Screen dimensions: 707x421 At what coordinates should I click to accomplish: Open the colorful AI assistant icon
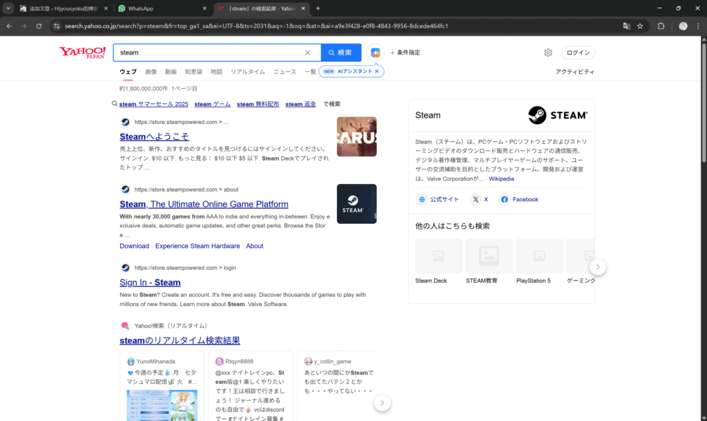[375, 52]
